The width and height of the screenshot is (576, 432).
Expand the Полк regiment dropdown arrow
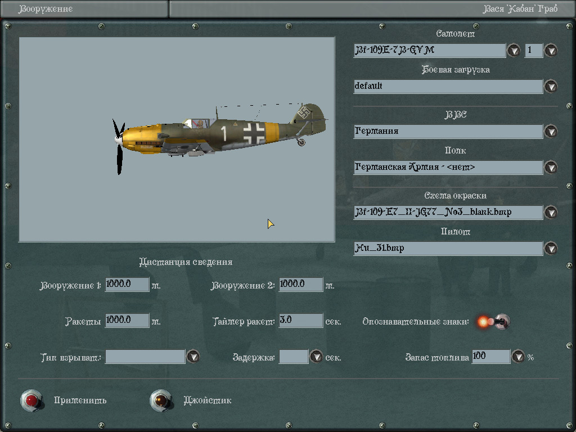(x=551, y=167)
